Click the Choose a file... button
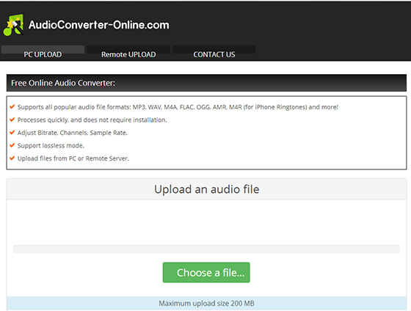Image resolution: width=411 pixels, height=311 pixels. 206,272
